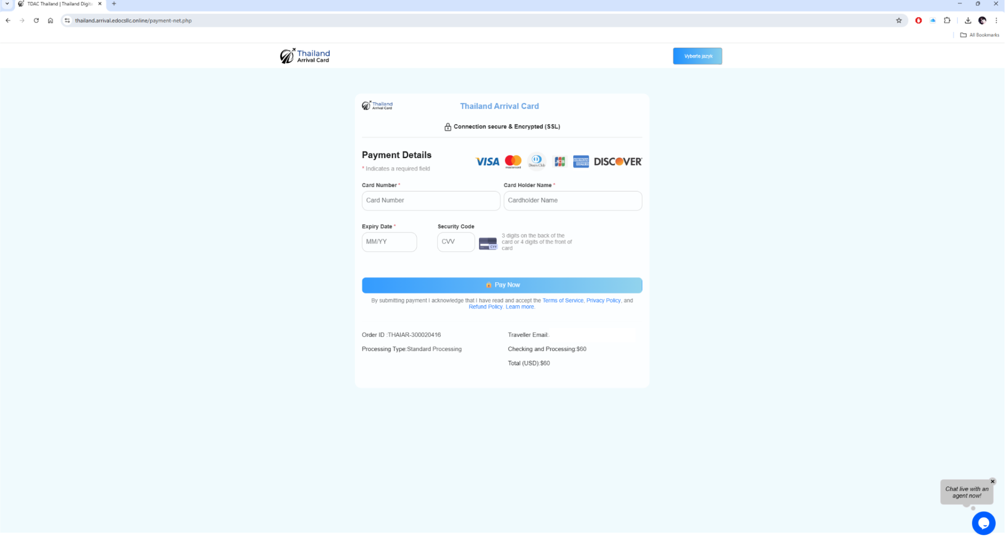Open the browser downloads icon
The image size is (1005, 542).
pos(968,20)
